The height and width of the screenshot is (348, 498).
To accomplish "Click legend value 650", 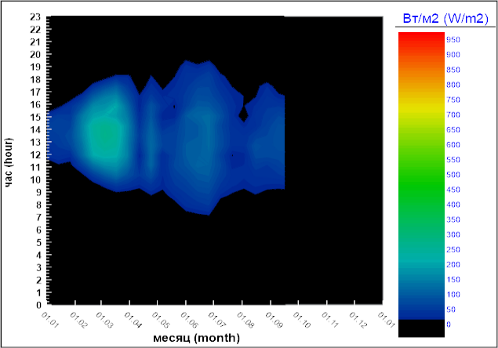I will (x=453, y=129).
